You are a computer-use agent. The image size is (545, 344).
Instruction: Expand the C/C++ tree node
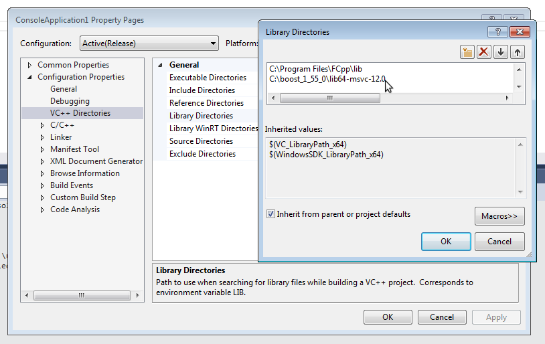[x=42, y=125]
